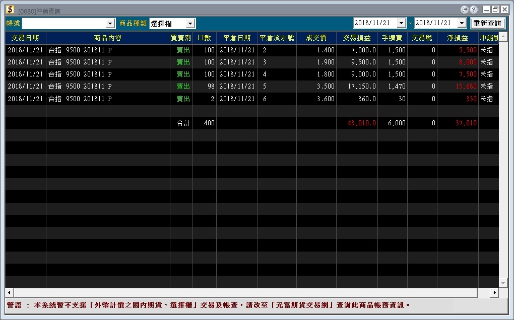
Task: Click the 淨損益 column header
Action: coord(458,38)
